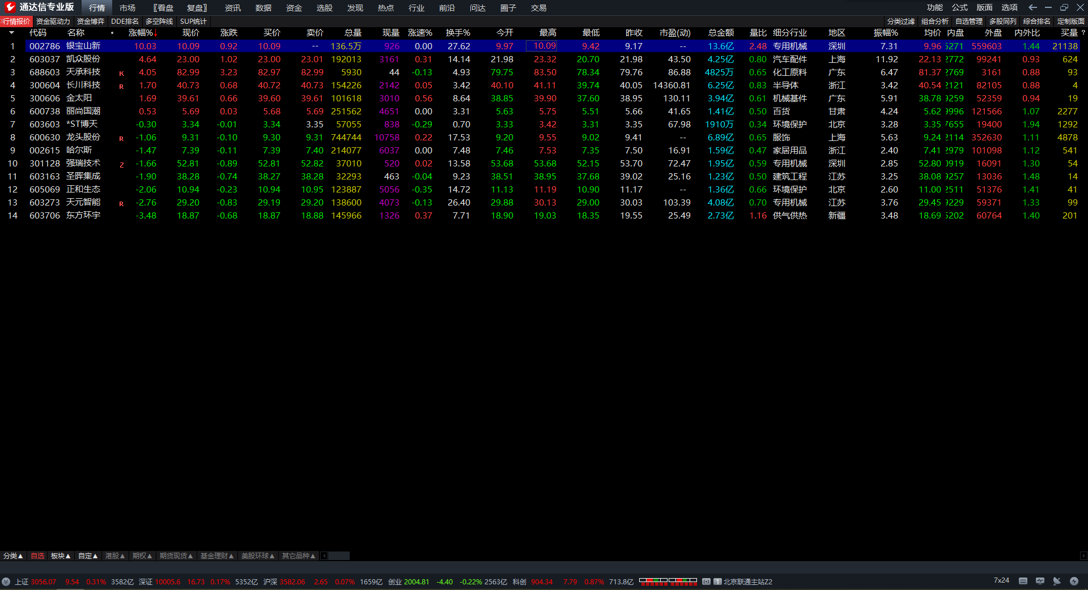
Task: Switch to SUP统计 tab
Action: click(x=193, y=22)
